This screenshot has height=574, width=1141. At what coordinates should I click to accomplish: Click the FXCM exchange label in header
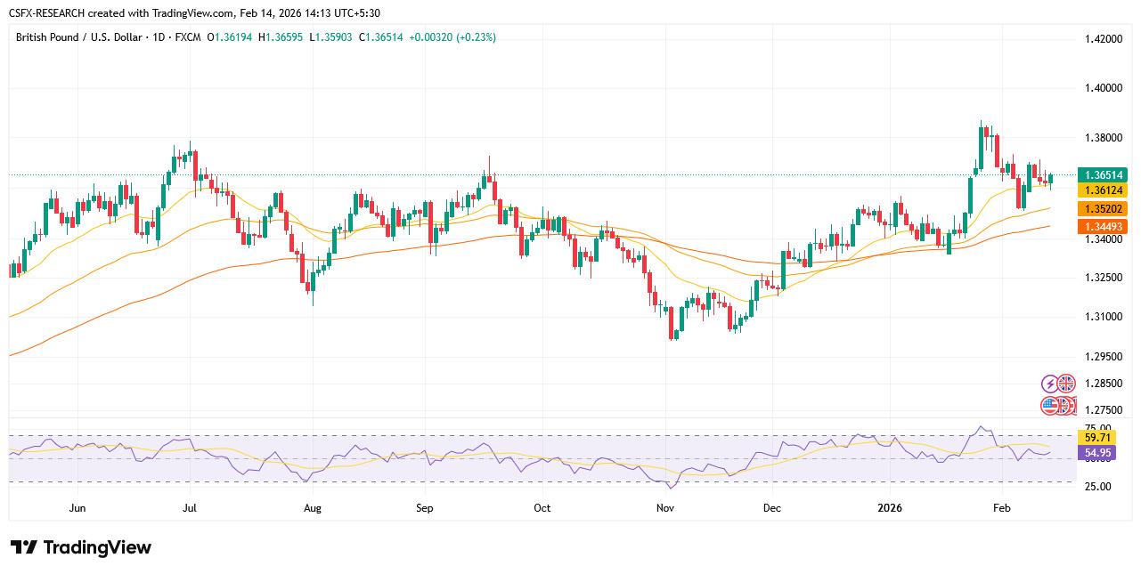tap(186, 37)
